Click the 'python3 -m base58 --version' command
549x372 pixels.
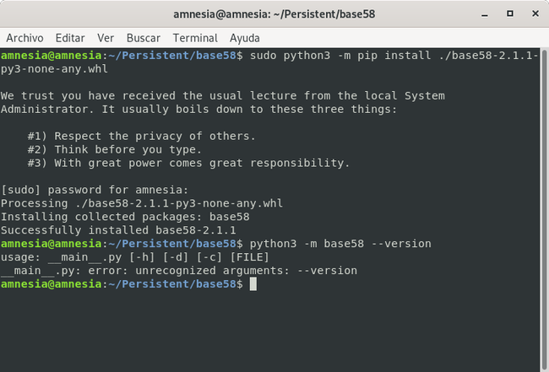pos(340,244)
